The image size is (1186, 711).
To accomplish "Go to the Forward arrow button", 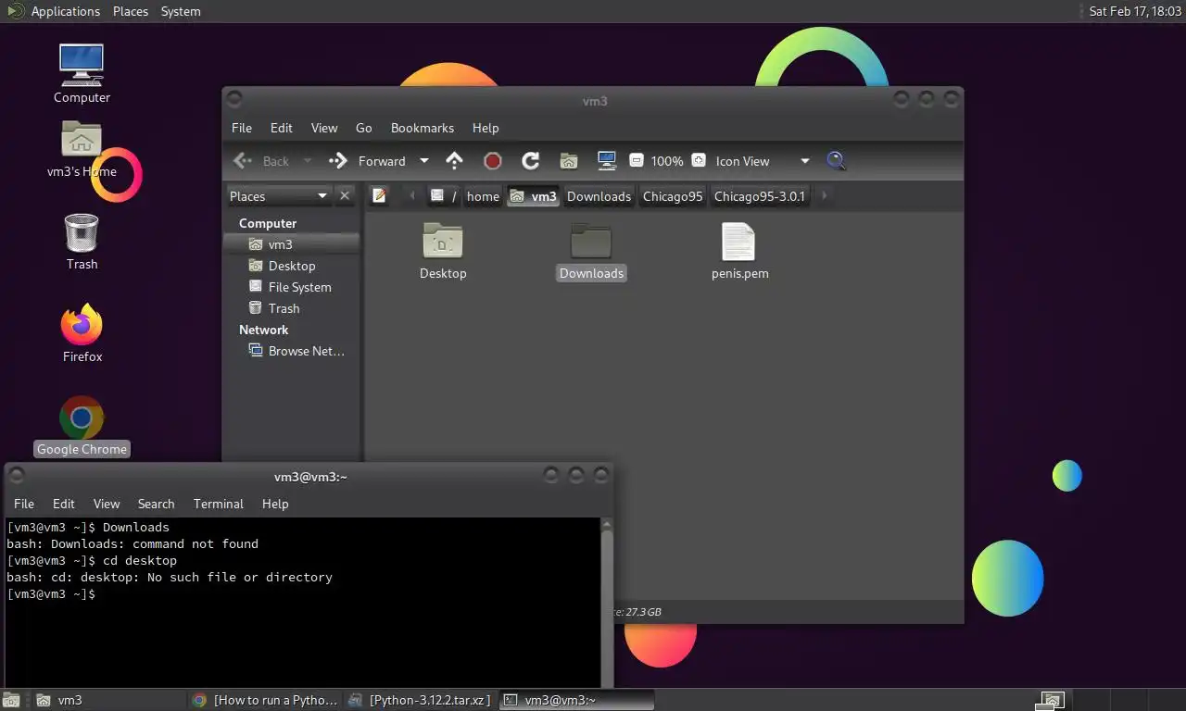I will pyautogui.click(x=369, y=161).
